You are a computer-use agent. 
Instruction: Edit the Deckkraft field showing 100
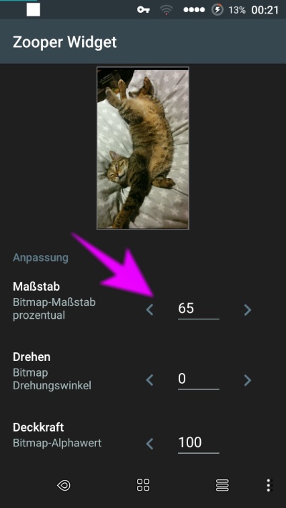[199, 443]
